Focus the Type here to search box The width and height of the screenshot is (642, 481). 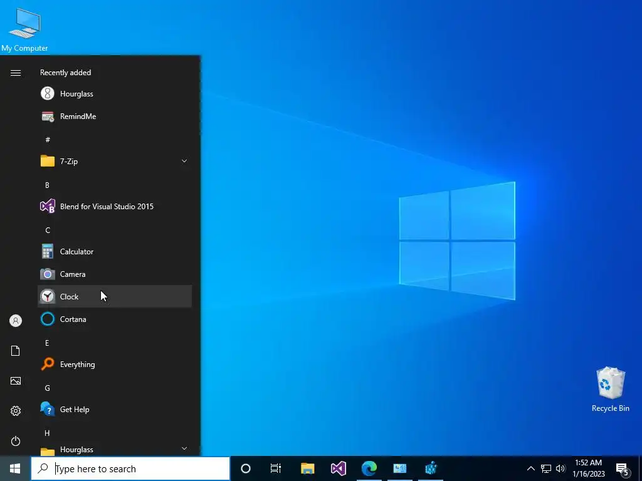point(130,468)
